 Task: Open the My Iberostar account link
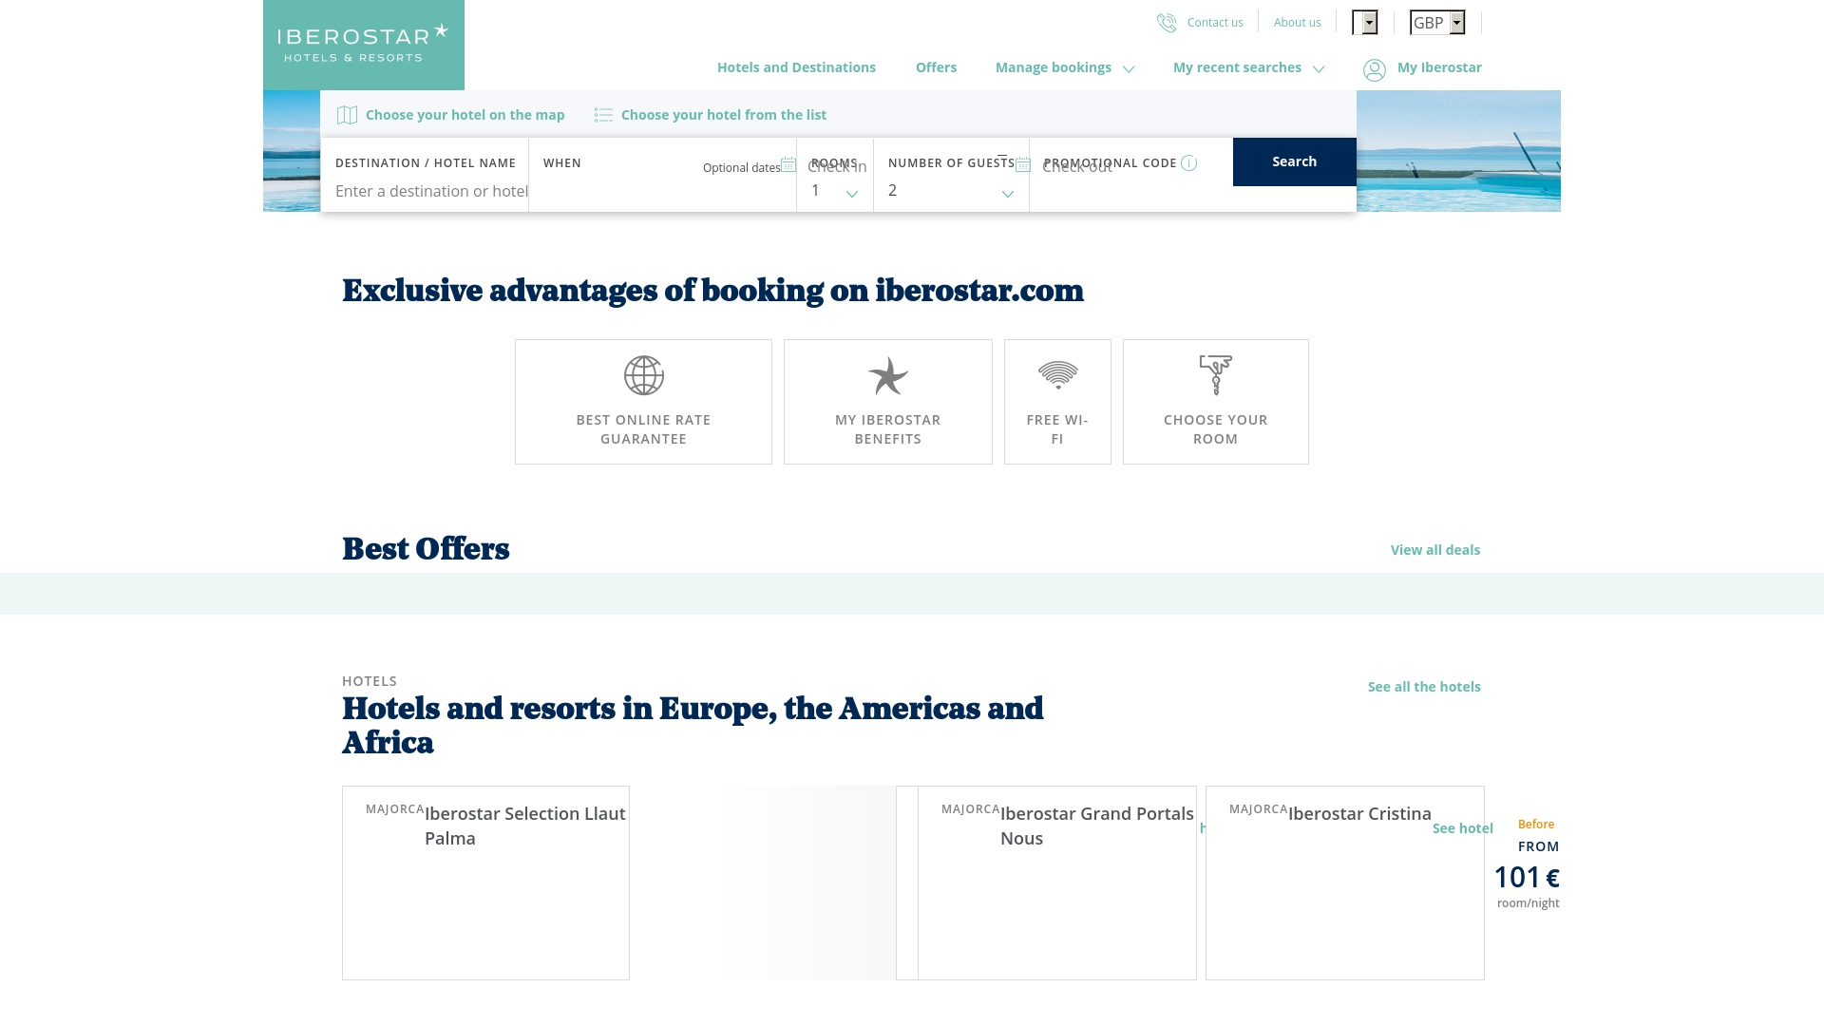click(1439, 67)
